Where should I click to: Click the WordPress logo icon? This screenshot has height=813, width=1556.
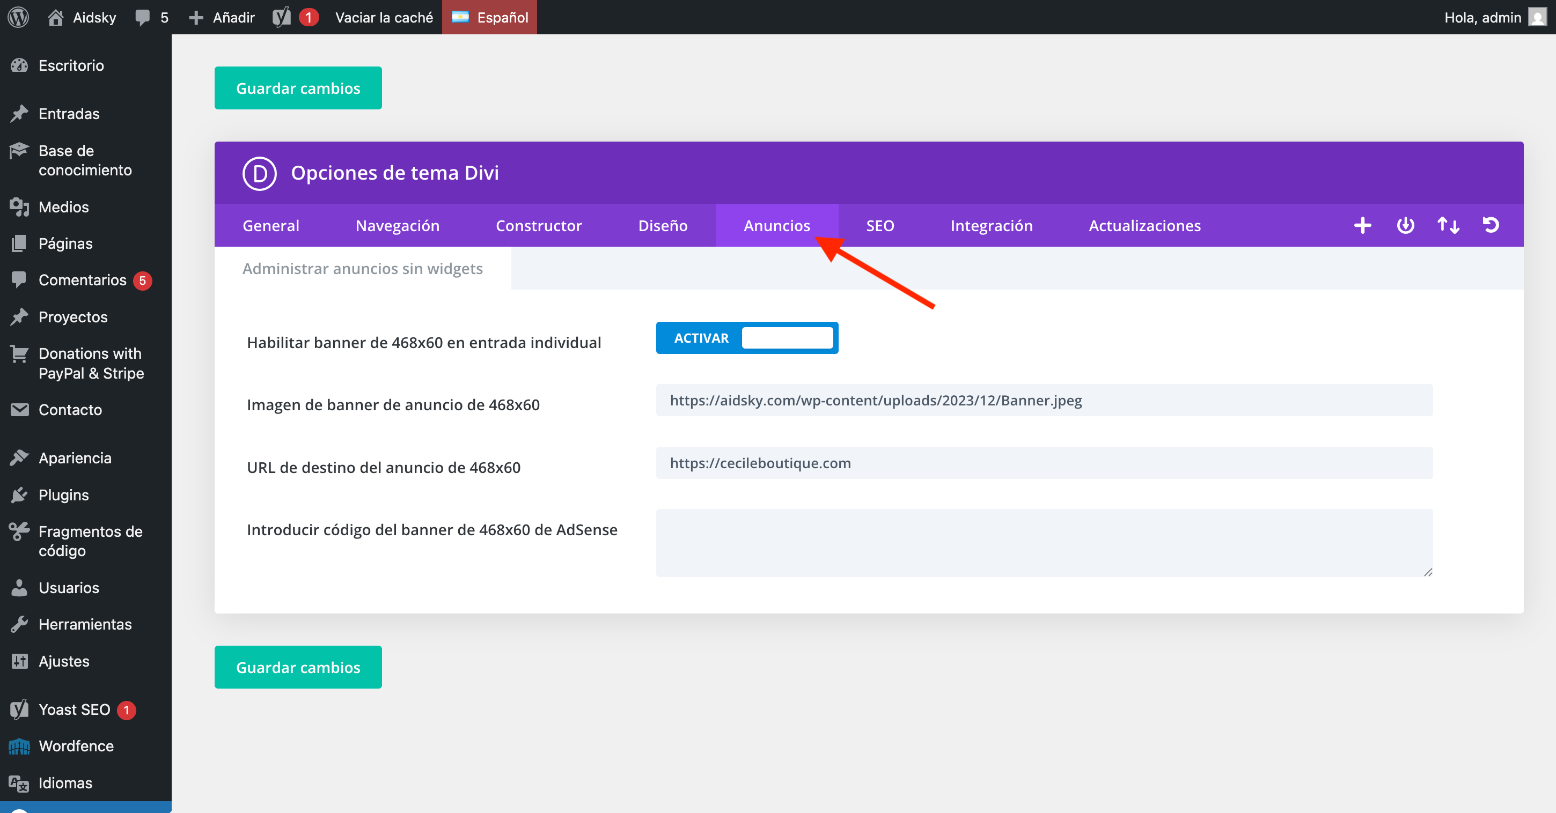click(18, 17)
